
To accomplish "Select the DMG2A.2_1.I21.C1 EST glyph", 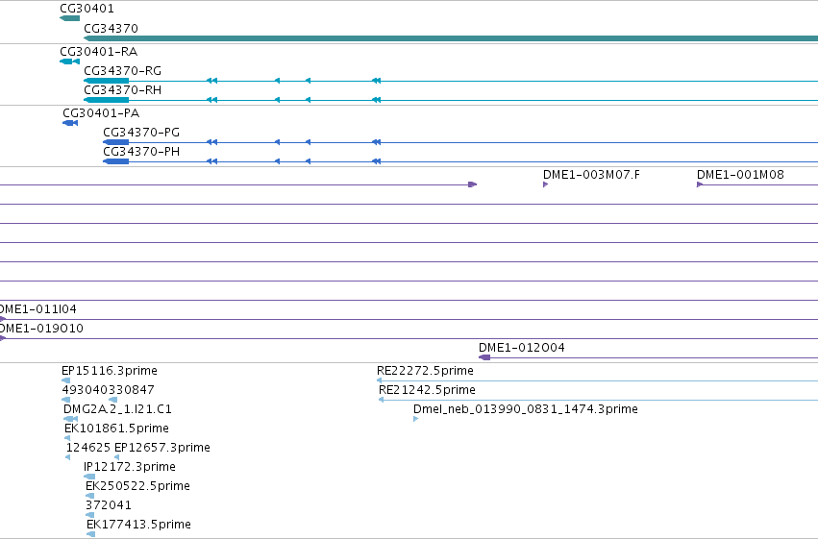I will click(x=70, y=419).
